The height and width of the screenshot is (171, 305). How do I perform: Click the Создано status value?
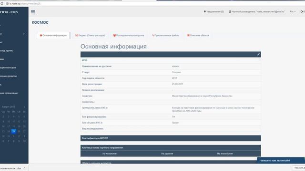176,72
